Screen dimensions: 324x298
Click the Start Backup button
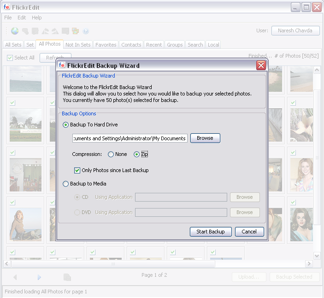pyautogui.click(x=211, y=232)
